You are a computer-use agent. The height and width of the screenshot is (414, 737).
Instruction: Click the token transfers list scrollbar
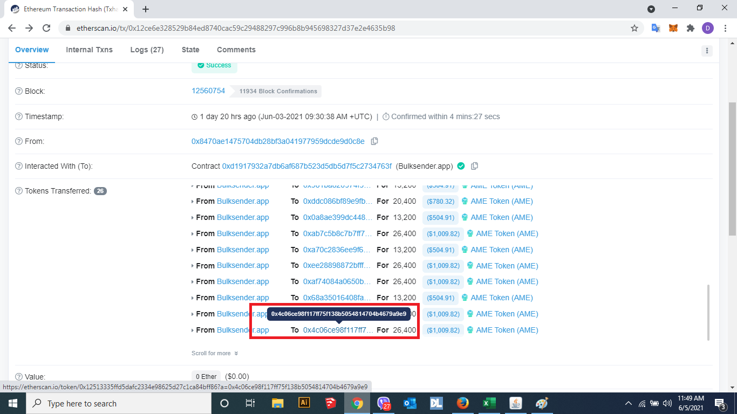click(708, 313)
